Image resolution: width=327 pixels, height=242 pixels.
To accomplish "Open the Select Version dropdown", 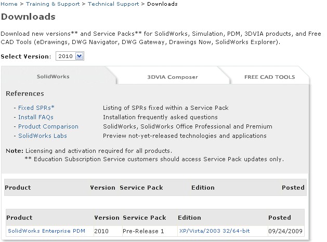I will [x=70, y=55].
